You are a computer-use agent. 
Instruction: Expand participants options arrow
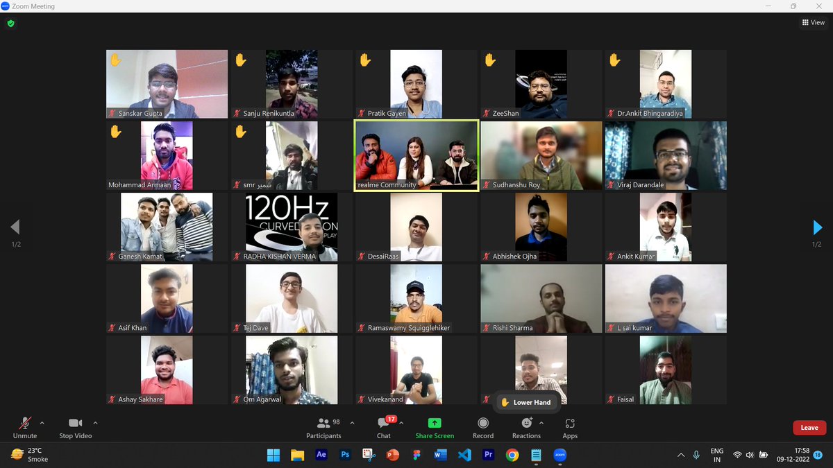pyautogui.click(x=352, y=423)
